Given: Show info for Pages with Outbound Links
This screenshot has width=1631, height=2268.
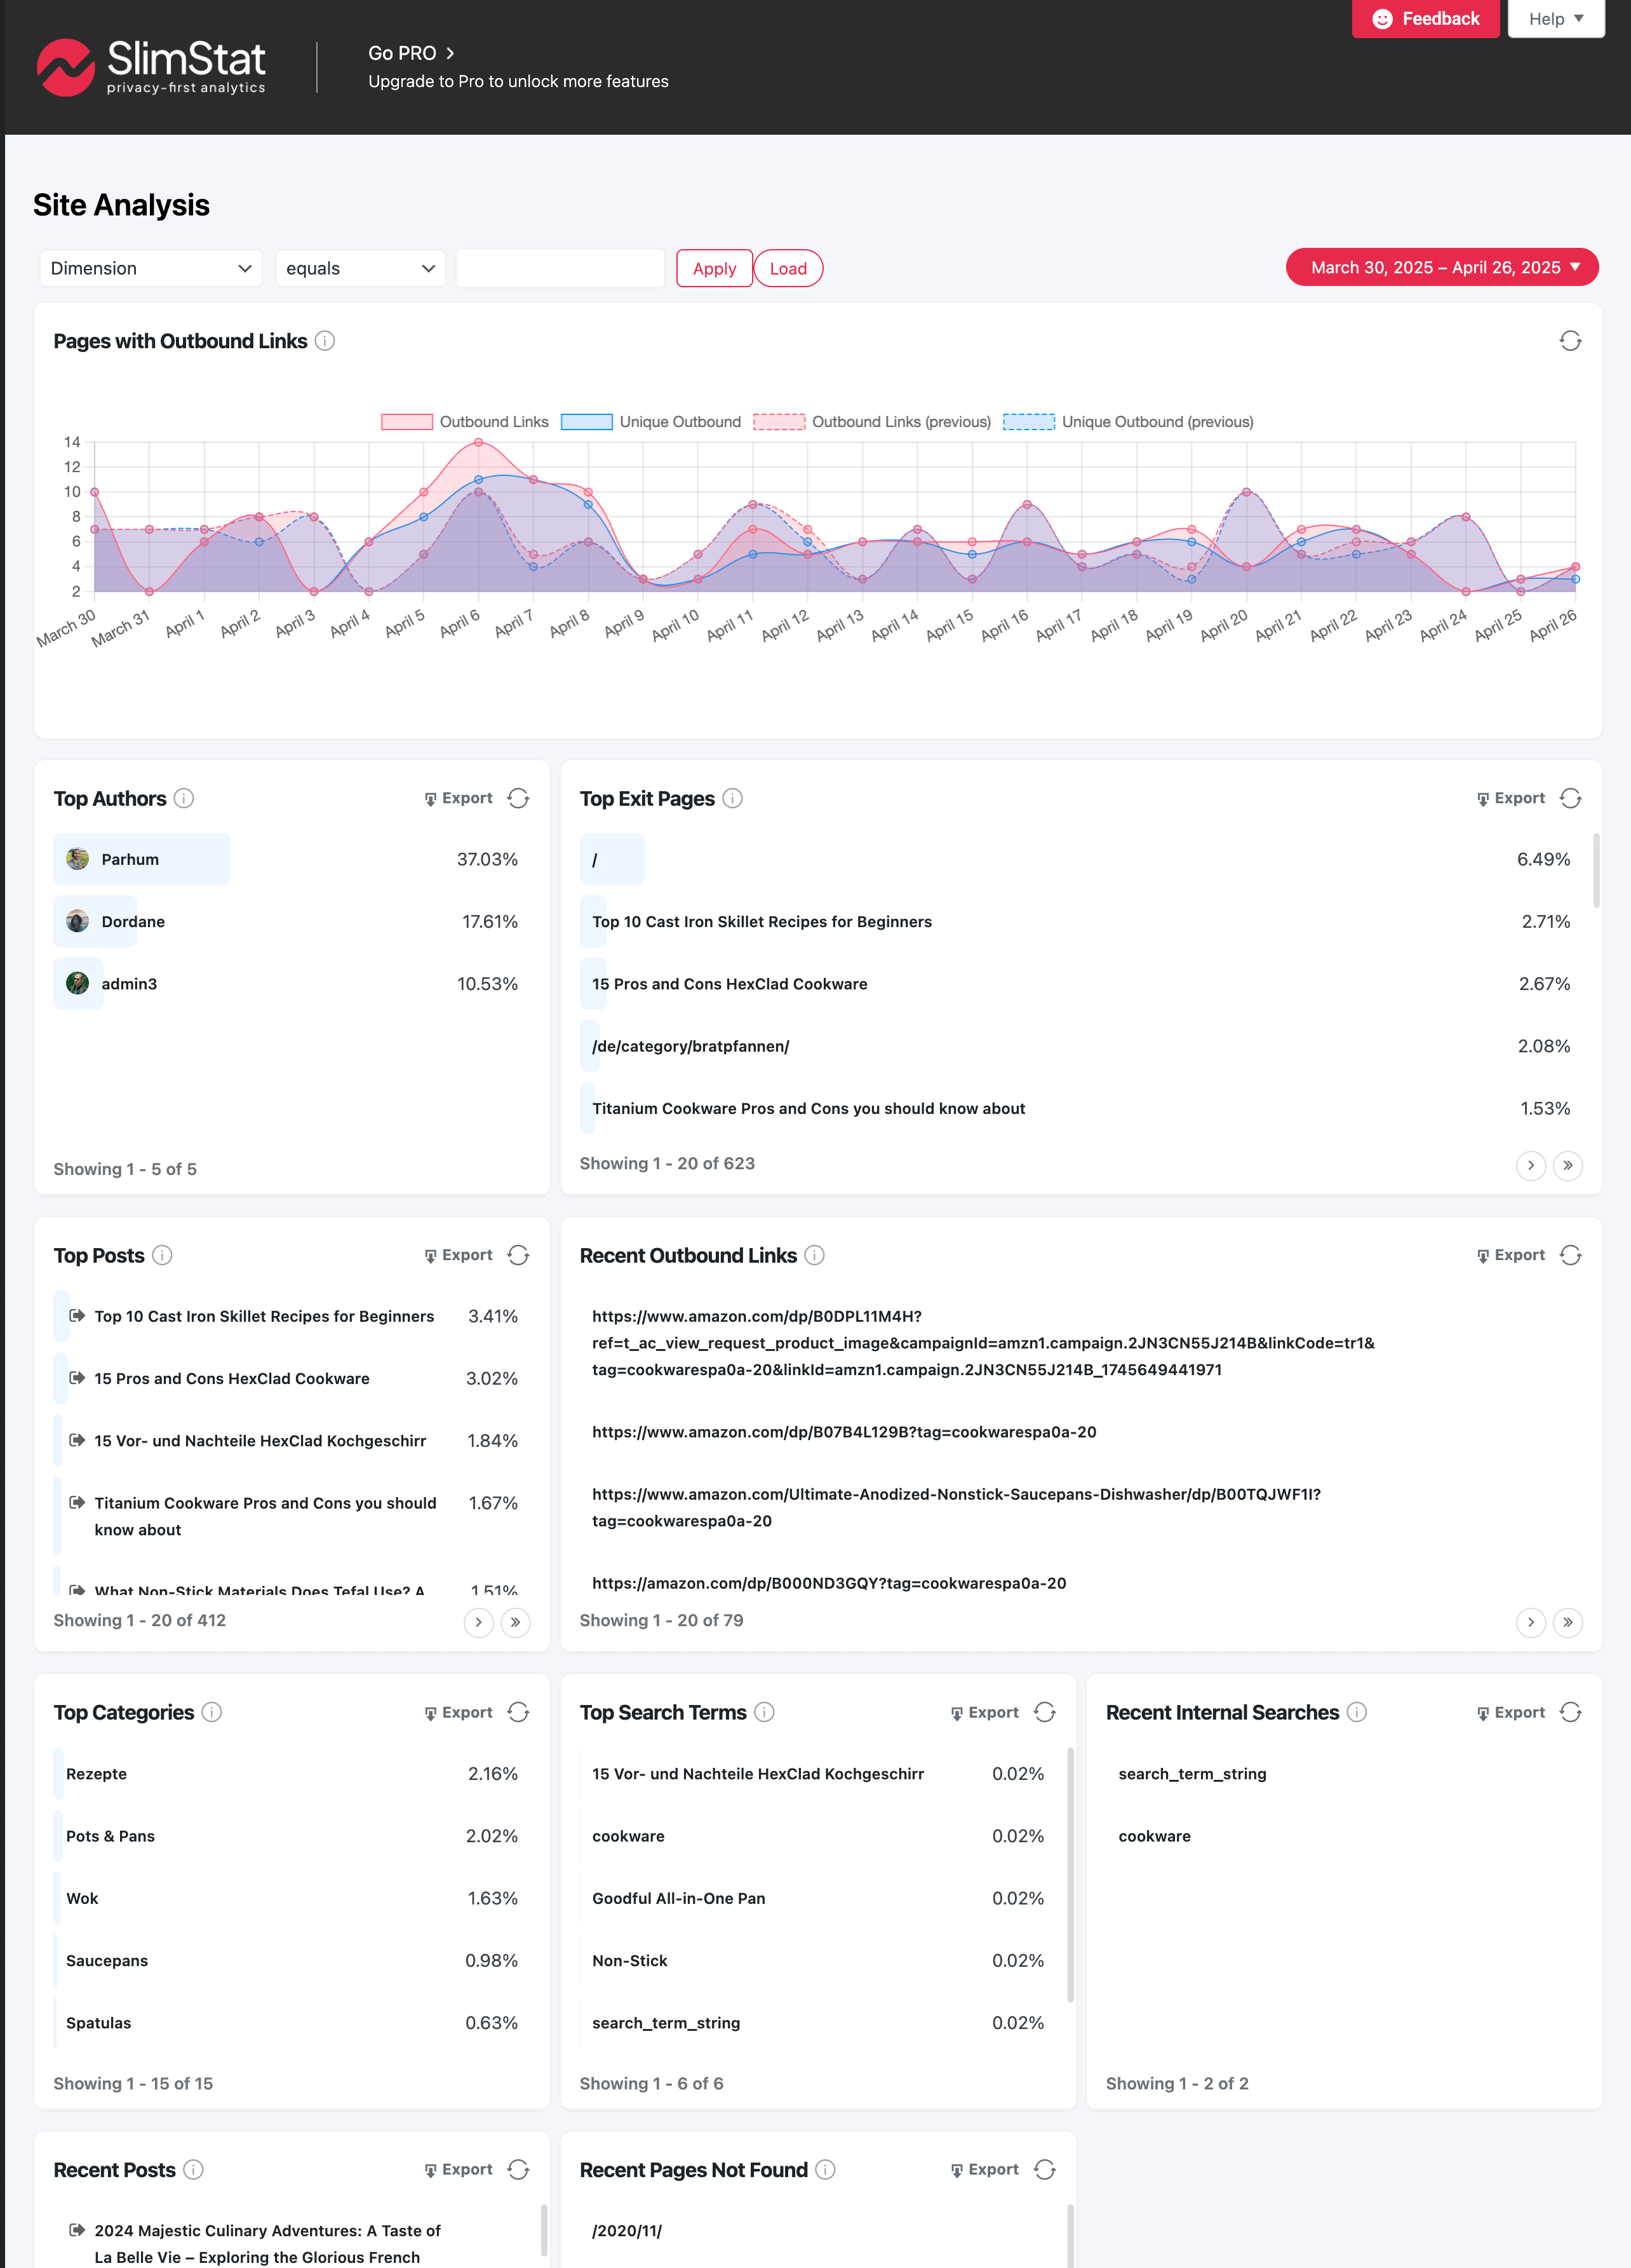Looking at the screenshot, I should pyautogui.click(x=325, y=341).
